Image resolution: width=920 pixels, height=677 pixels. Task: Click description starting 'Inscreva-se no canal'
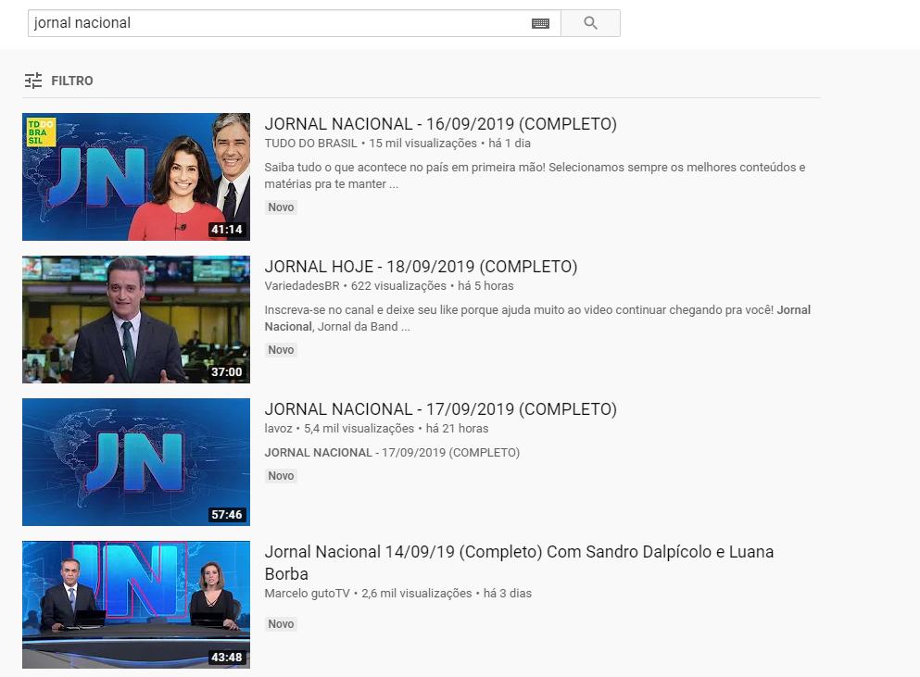point(537,318)
